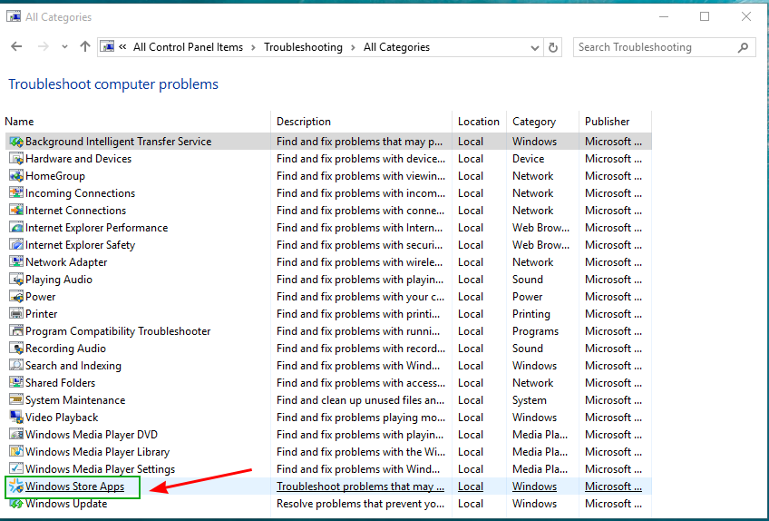The image size is (769, 521).
Task: Click the Background Intelligent Transfer Service icon
Action: [16, 142]
